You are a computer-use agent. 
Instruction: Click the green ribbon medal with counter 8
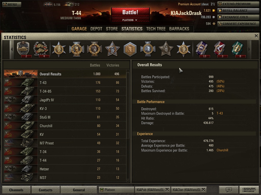[x=238, y=49]
